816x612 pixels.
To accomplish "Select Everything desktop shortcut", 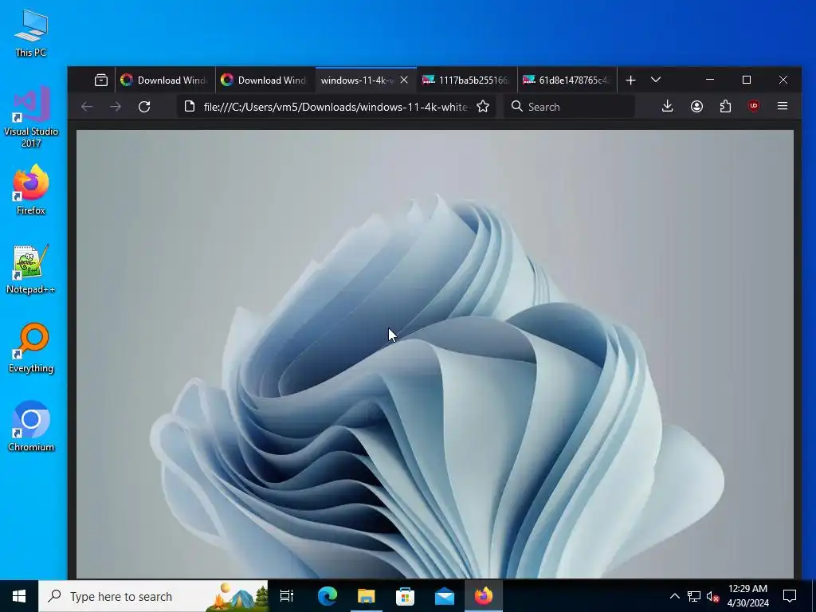I will pyautogui.click(x=31, y=347).
